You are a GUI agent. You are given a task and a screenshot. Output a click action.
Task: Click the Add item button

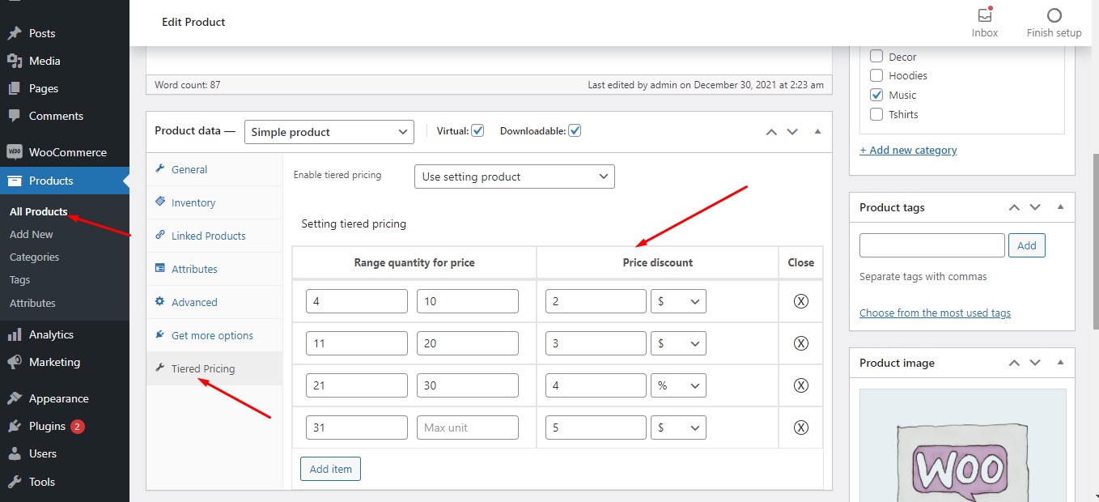tap(330, 468)
